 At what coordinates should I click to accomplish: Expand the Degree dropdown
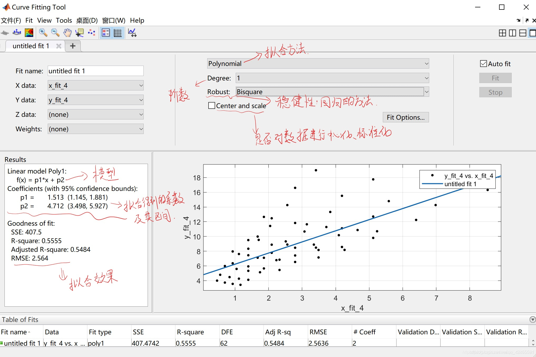[332, 78]
